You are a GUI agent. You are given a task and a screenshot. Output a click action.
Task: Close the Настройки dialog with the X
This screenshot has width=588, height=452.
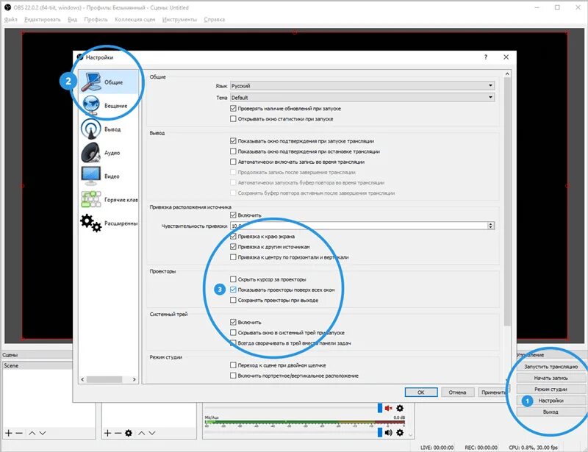pos(506,57)
